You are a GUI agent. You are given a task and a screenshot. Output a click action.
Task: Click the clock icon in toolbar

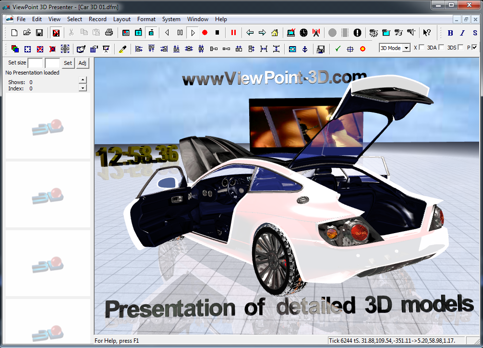coord(303,33)
